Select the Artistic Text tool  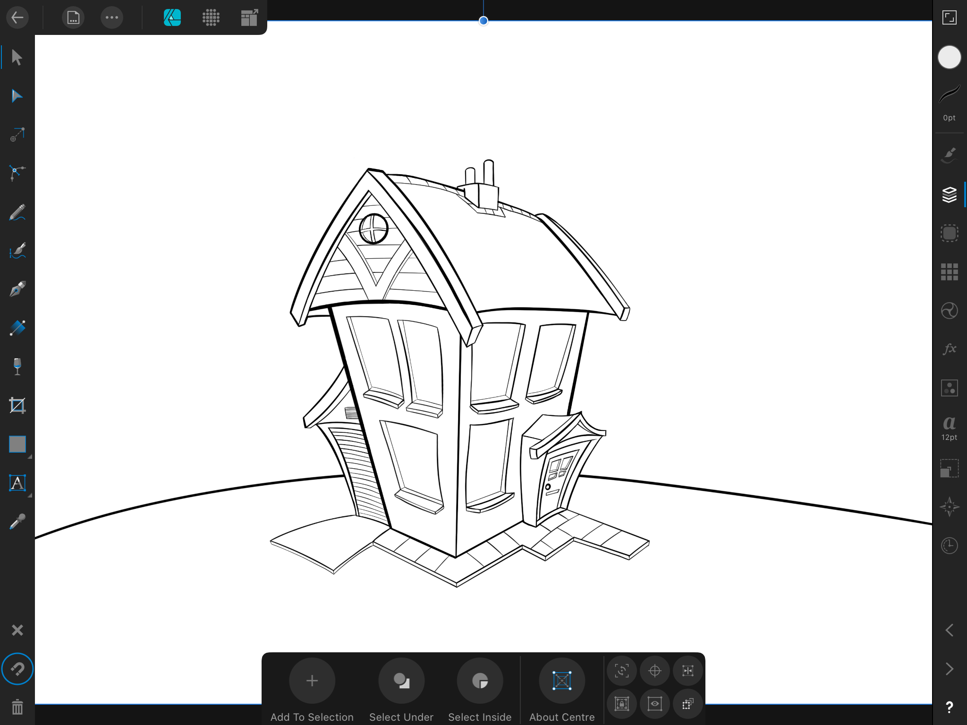[17, 483]
